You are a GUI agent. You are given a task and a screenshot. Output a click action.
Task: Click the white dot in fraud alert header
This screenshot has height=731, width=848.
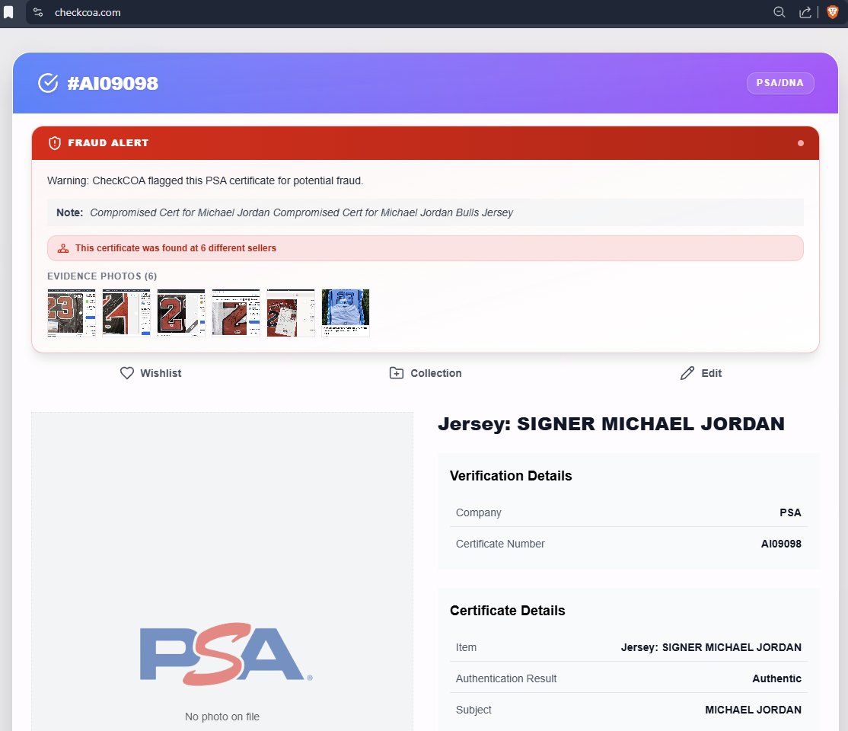[x=800, y=143]
